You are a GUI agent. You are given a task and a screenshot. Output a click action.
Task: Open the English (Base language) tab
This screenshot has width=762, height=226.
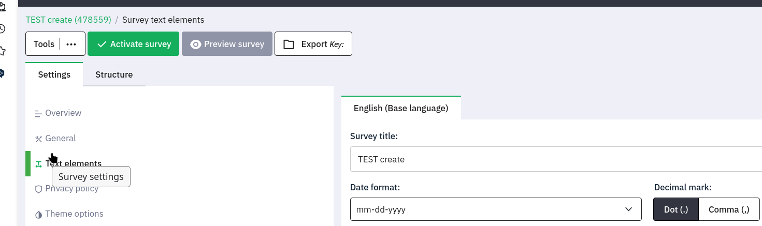pos(400,108)
